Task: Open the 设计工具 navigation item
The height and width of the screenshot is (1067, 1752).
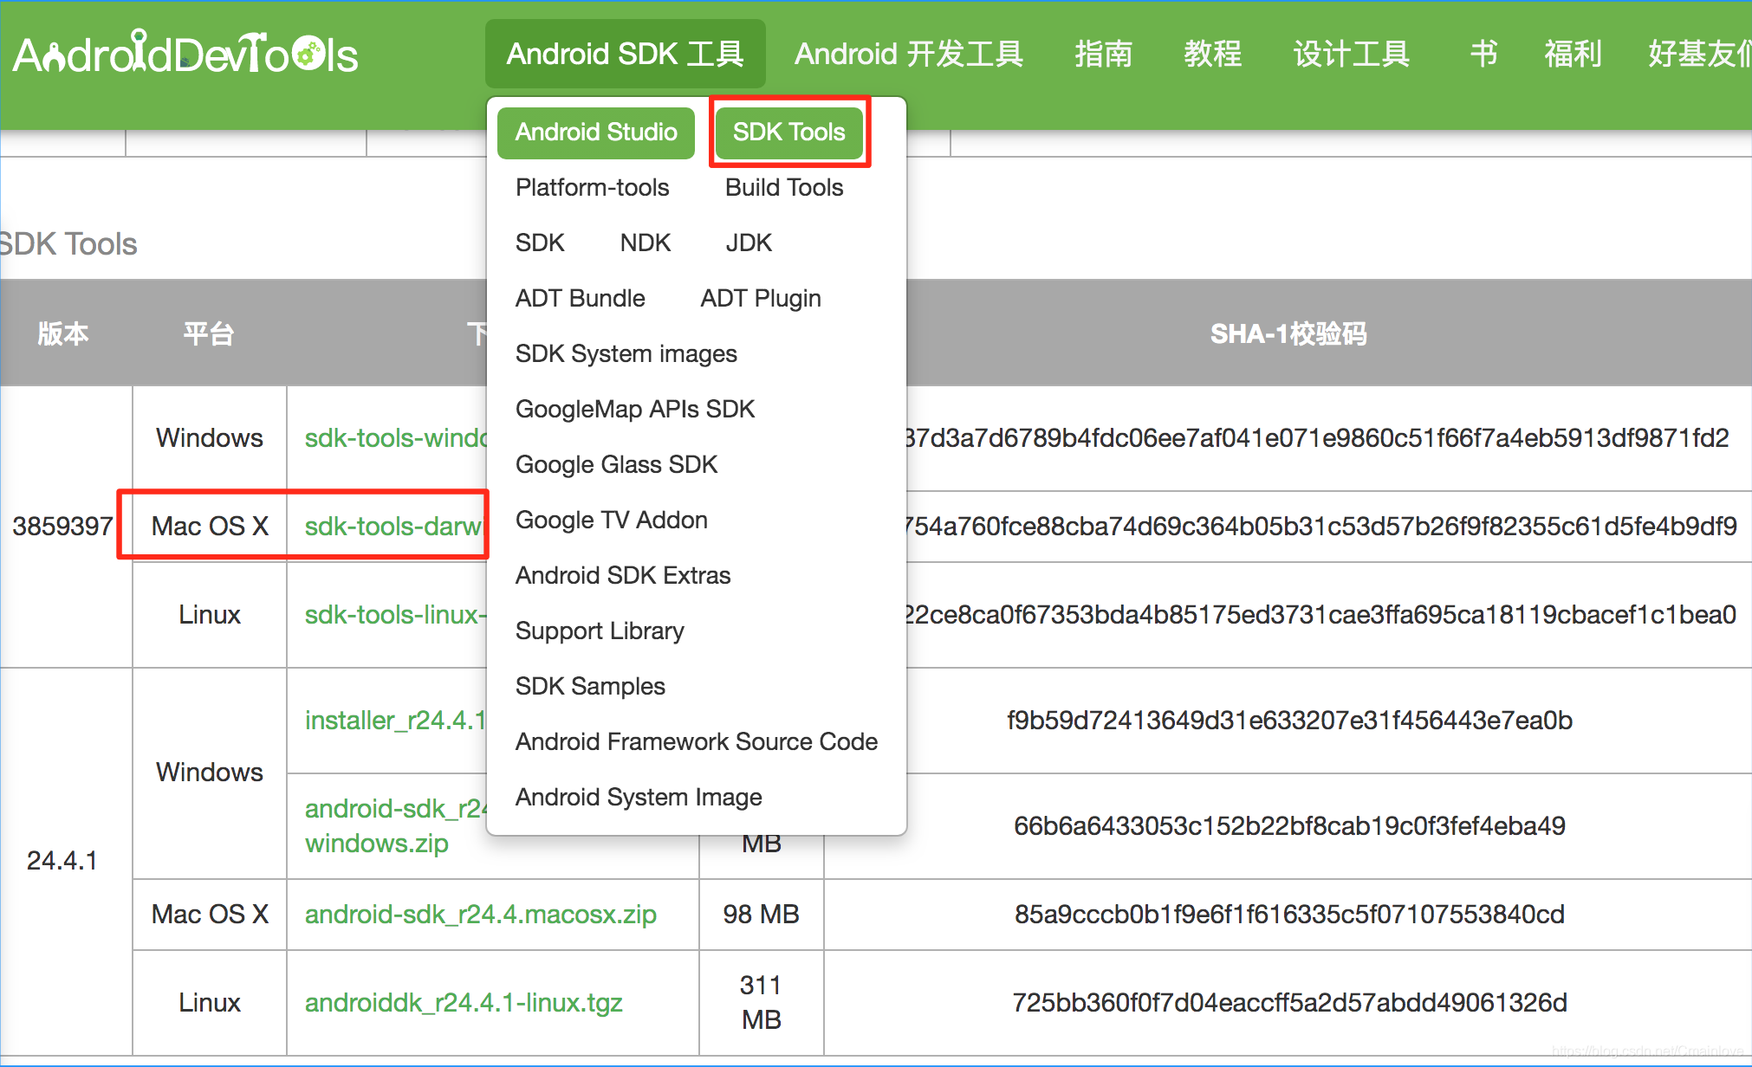Action: 1352,54
